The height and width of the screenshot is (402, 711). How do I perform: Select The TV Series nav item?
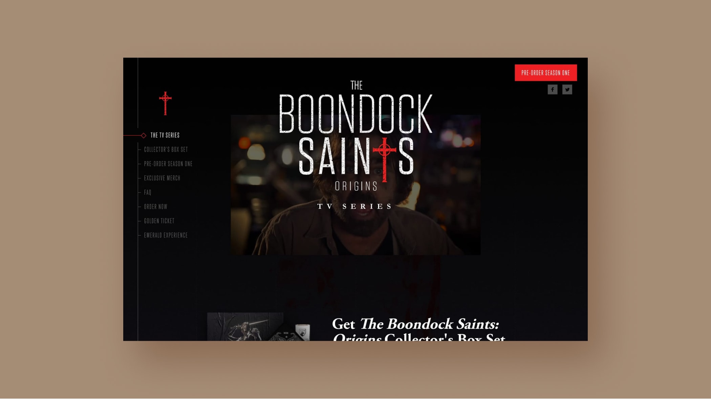pos(165,135)
